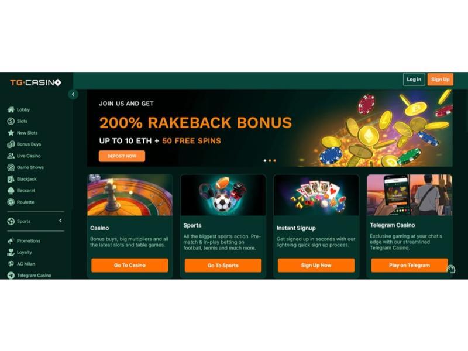Switch to the third banner slide dot

[x=274, y=160]
